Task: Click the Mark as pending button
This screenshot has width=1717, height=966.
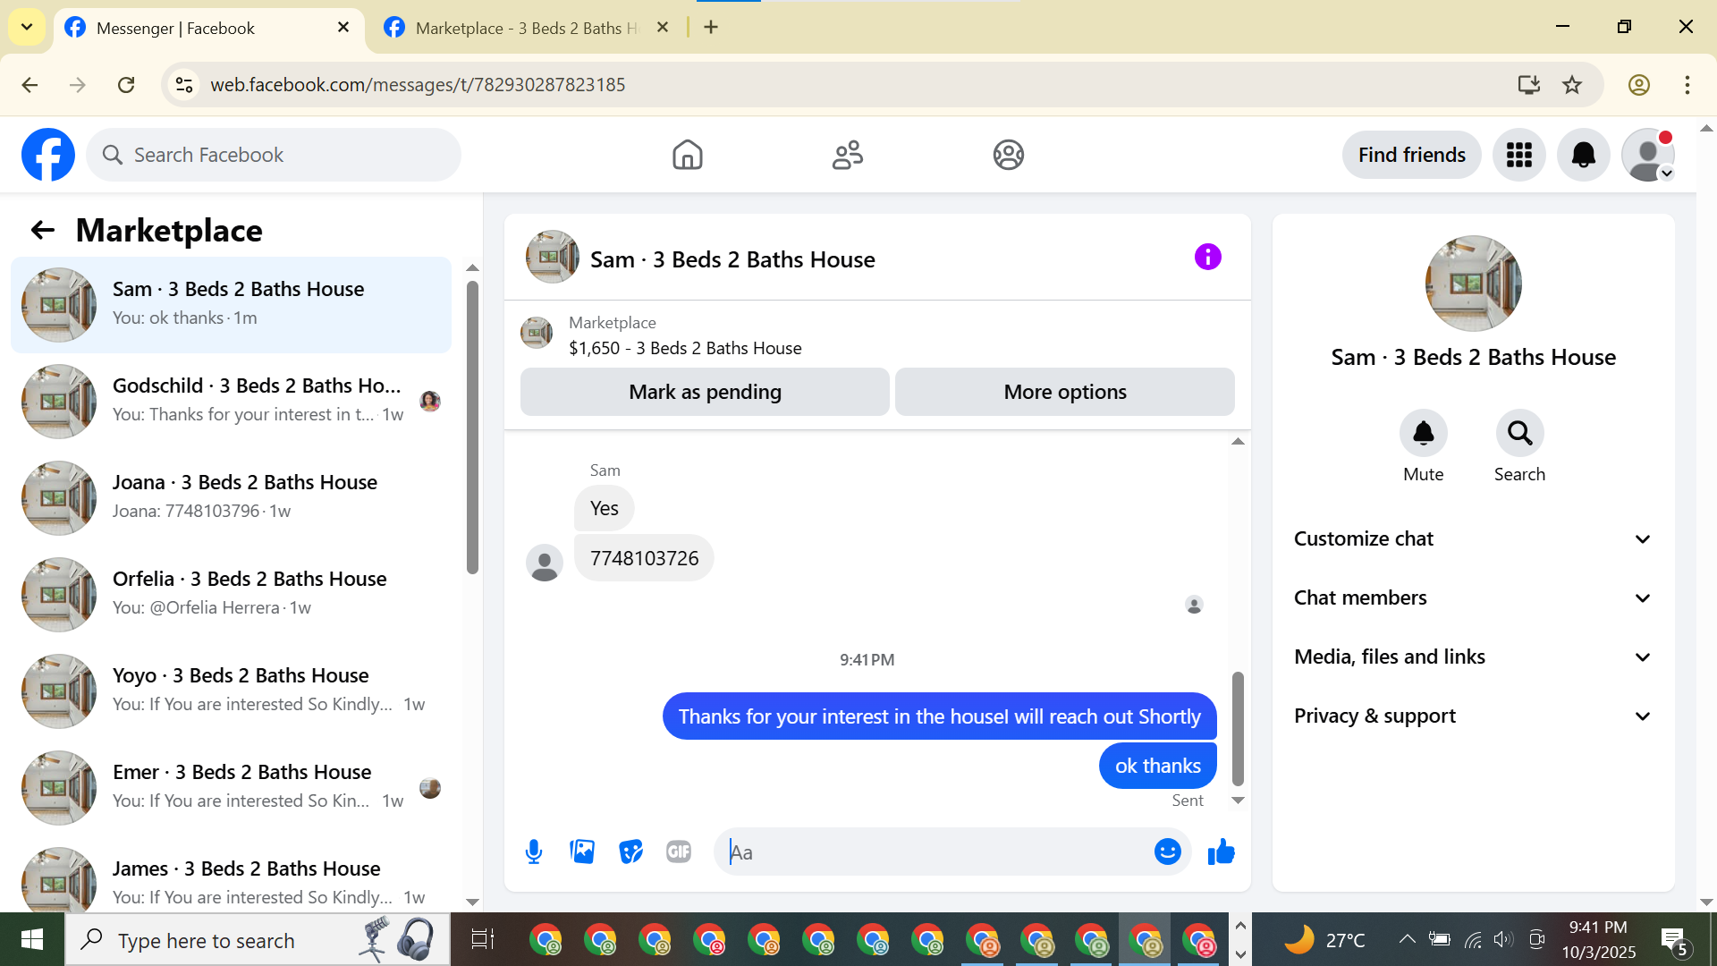Action: pyautogui.click(x=705, y=392)
